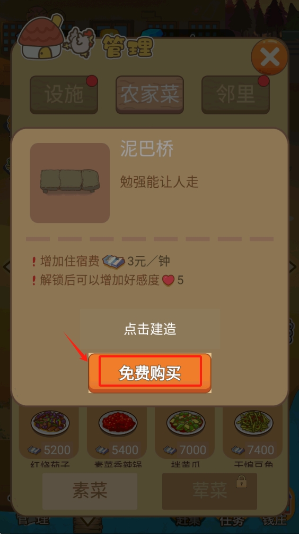Click the lock icon on 荤菜
This screenshot has width=299, height=534.
tap(241, 481)
